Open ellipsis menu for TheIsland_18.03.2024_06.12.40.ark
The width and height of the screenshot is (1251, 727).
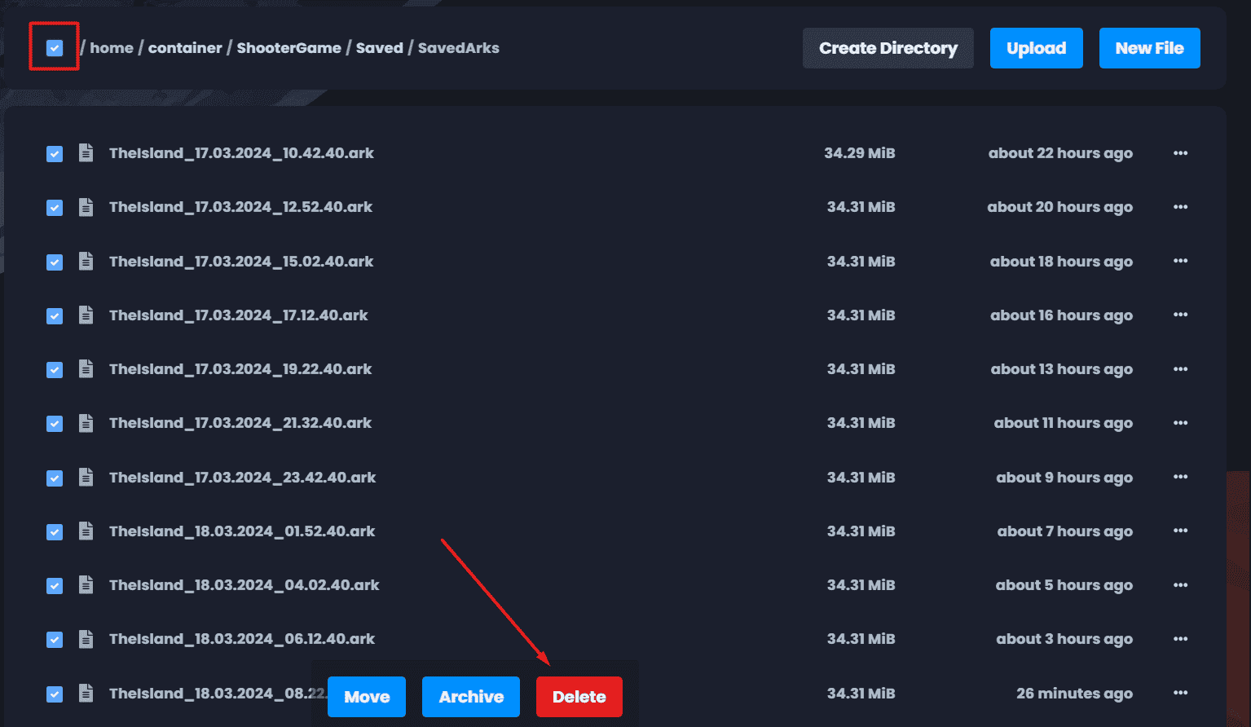[1180, 639]
